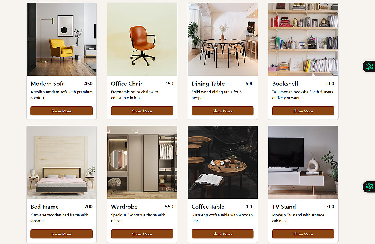Open the dark coffee table image

(x=223, y=162)
